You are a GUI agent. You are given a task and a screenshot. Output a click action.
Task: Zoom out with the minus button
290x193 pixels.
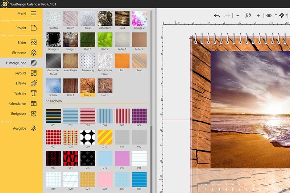pyautogui.click(x=238, y=16)
